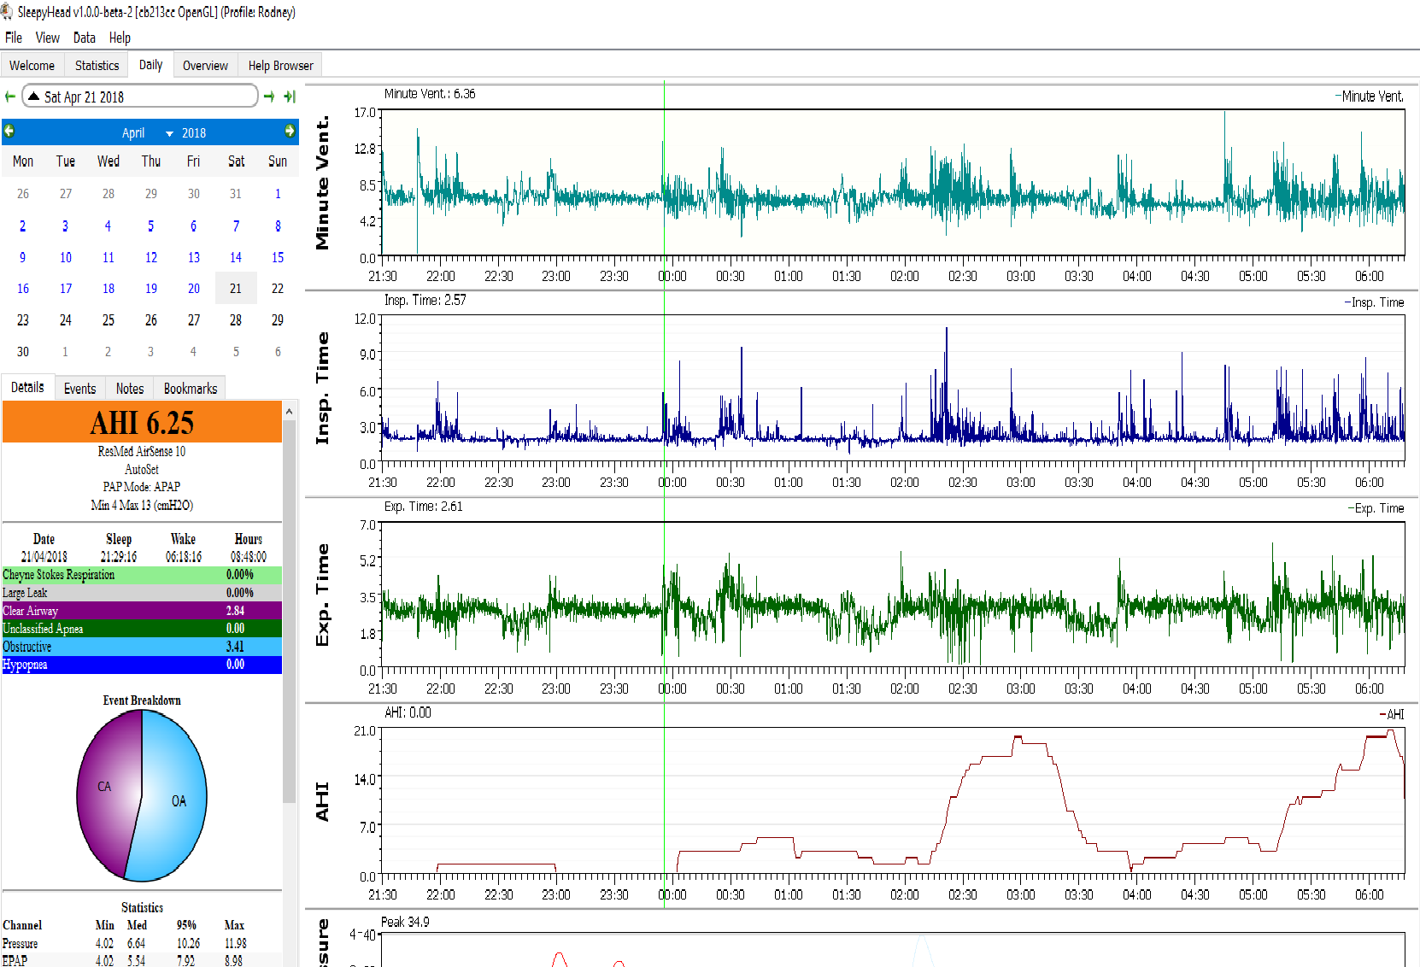Click the Obstructive event row
The image size is (1420, 967).
click(x=142, y=647)
